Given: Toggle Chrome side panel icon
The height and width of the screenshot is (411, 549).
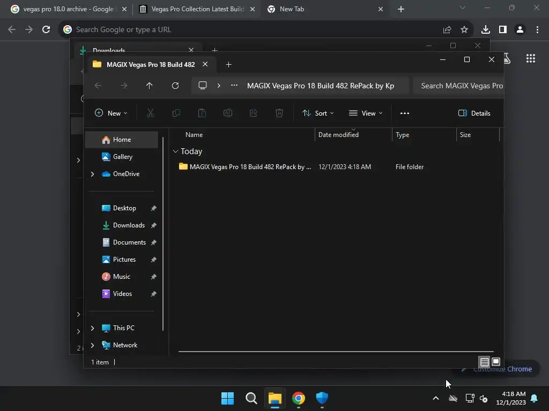Looking at the screenshot, I should tap(503, 30).
